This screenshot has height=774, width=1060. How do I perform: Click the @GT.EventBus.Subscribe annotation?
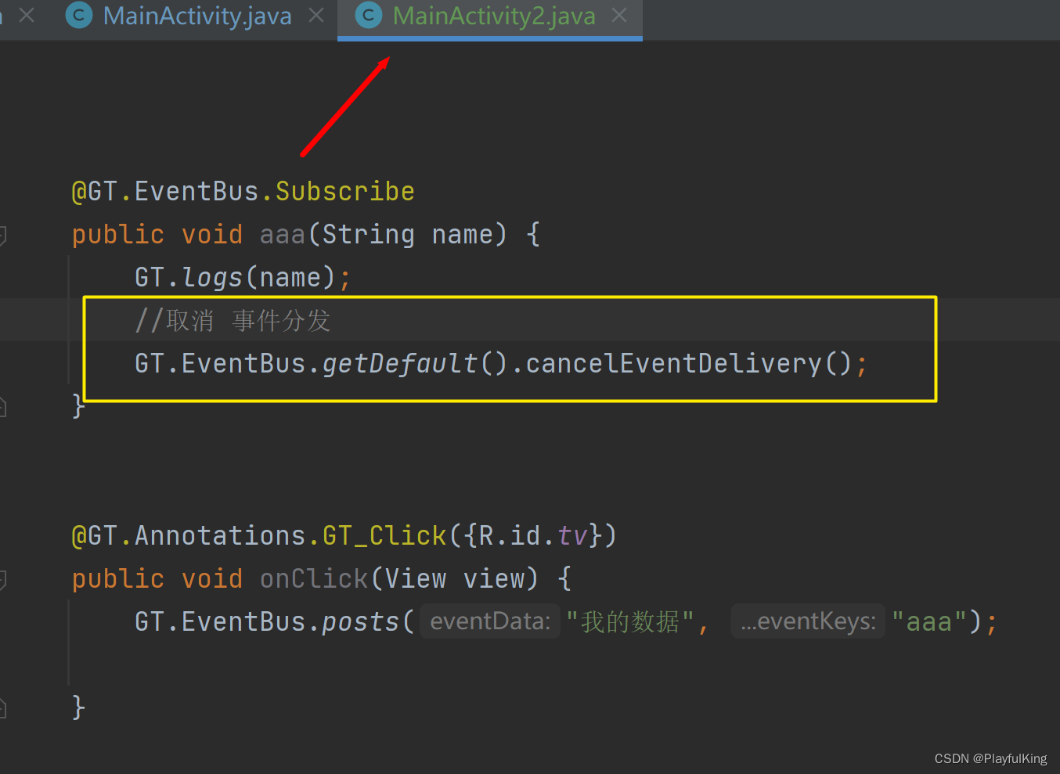tap(243, 190)
